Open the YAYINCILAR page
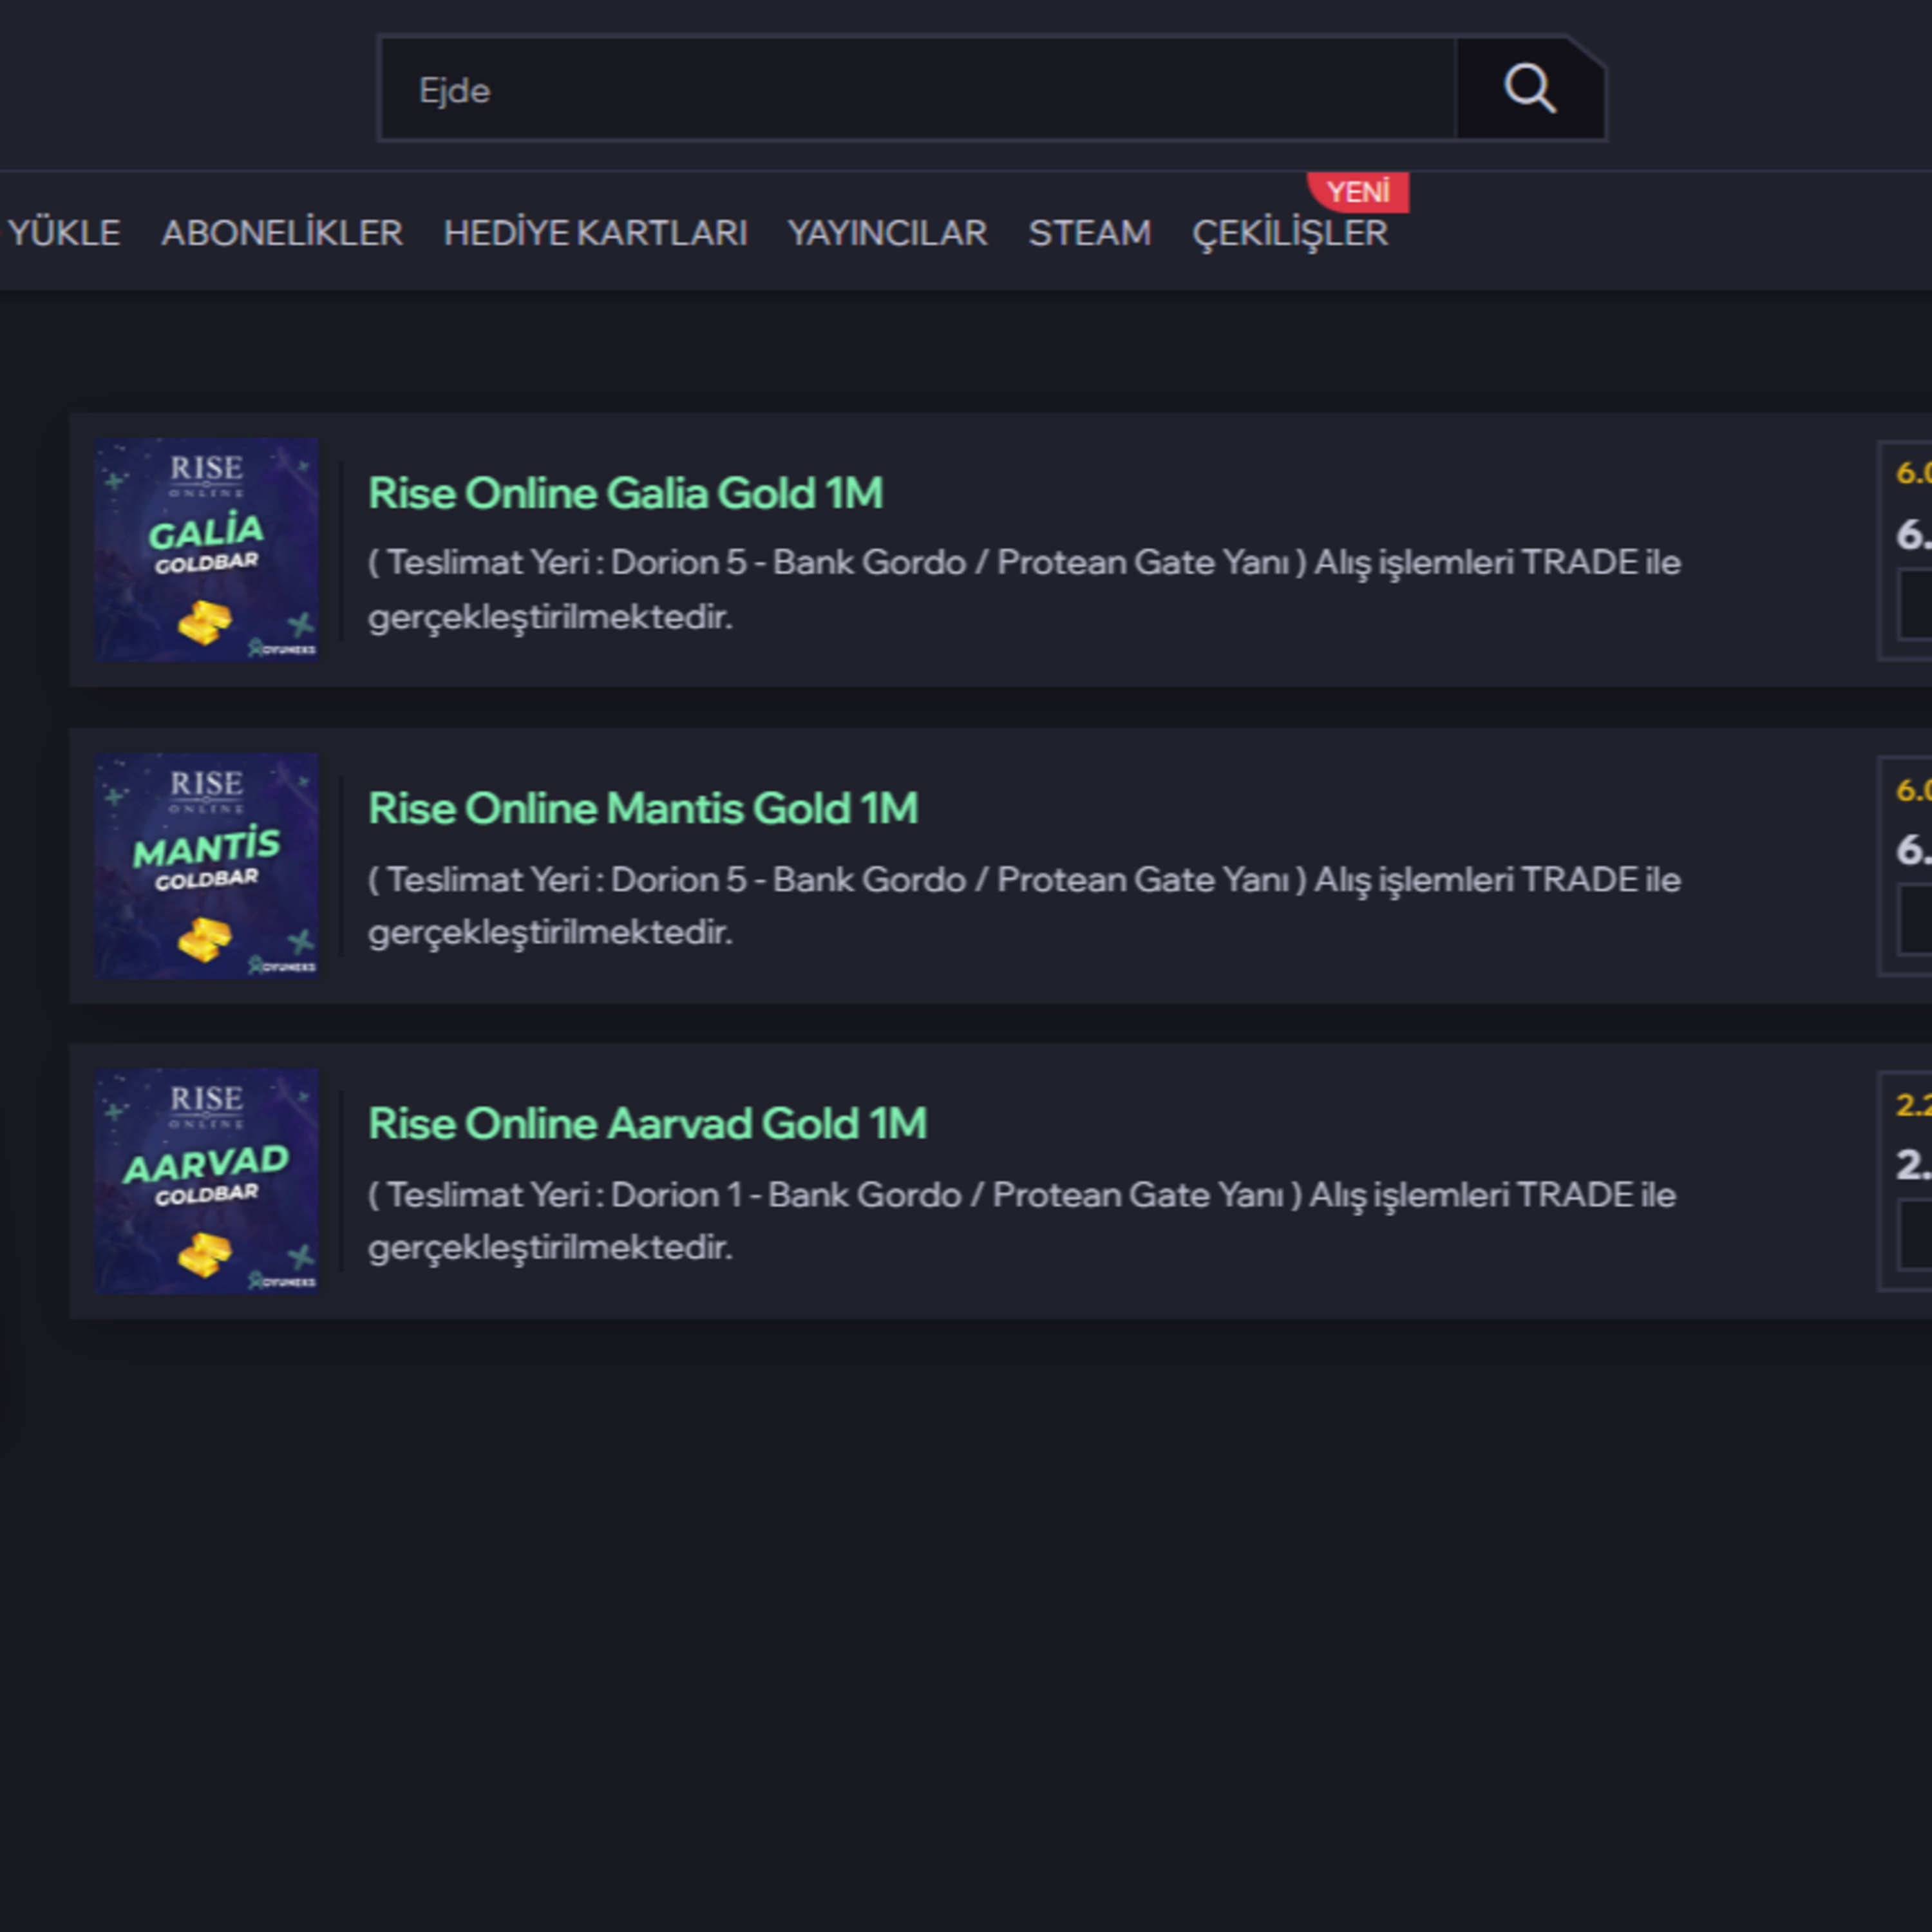1932x1932 pixels. (887, 233)
